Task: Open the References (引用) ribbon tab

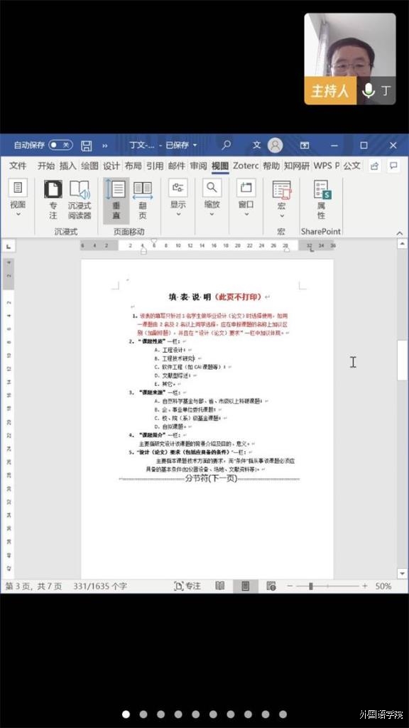Action: [154, 166]
